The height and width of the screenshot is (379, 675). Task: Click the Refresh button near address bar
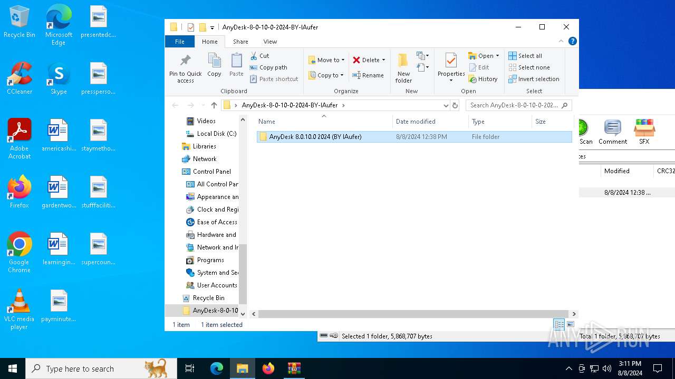coord(456,105)
